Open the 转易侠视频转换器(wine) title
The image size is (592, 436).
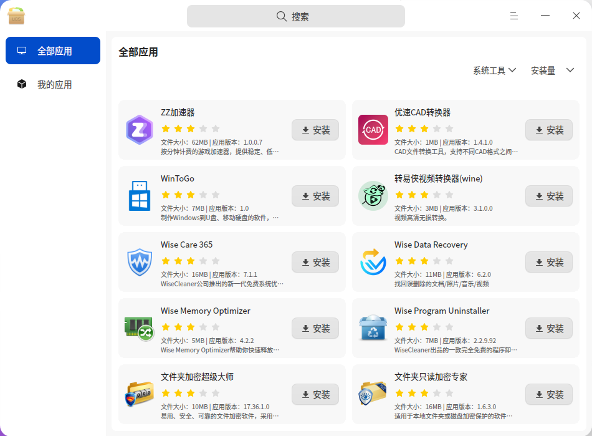(x=438, y=178)
